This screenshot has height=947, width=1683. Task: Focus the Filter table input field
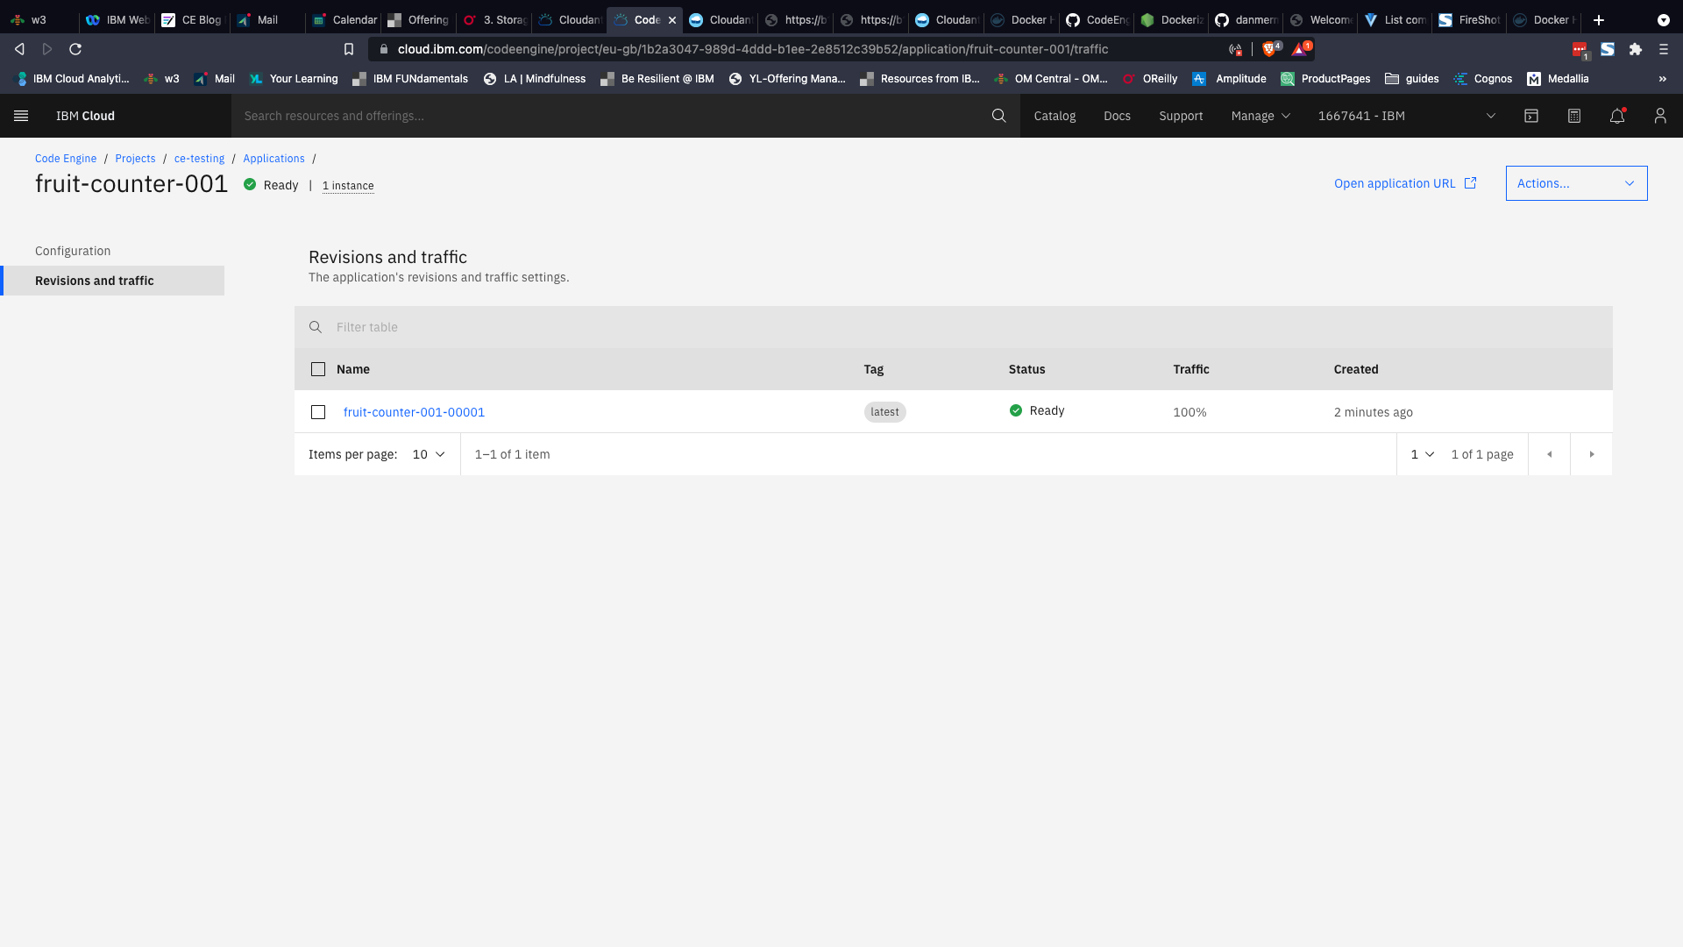(x=954, y=327)
